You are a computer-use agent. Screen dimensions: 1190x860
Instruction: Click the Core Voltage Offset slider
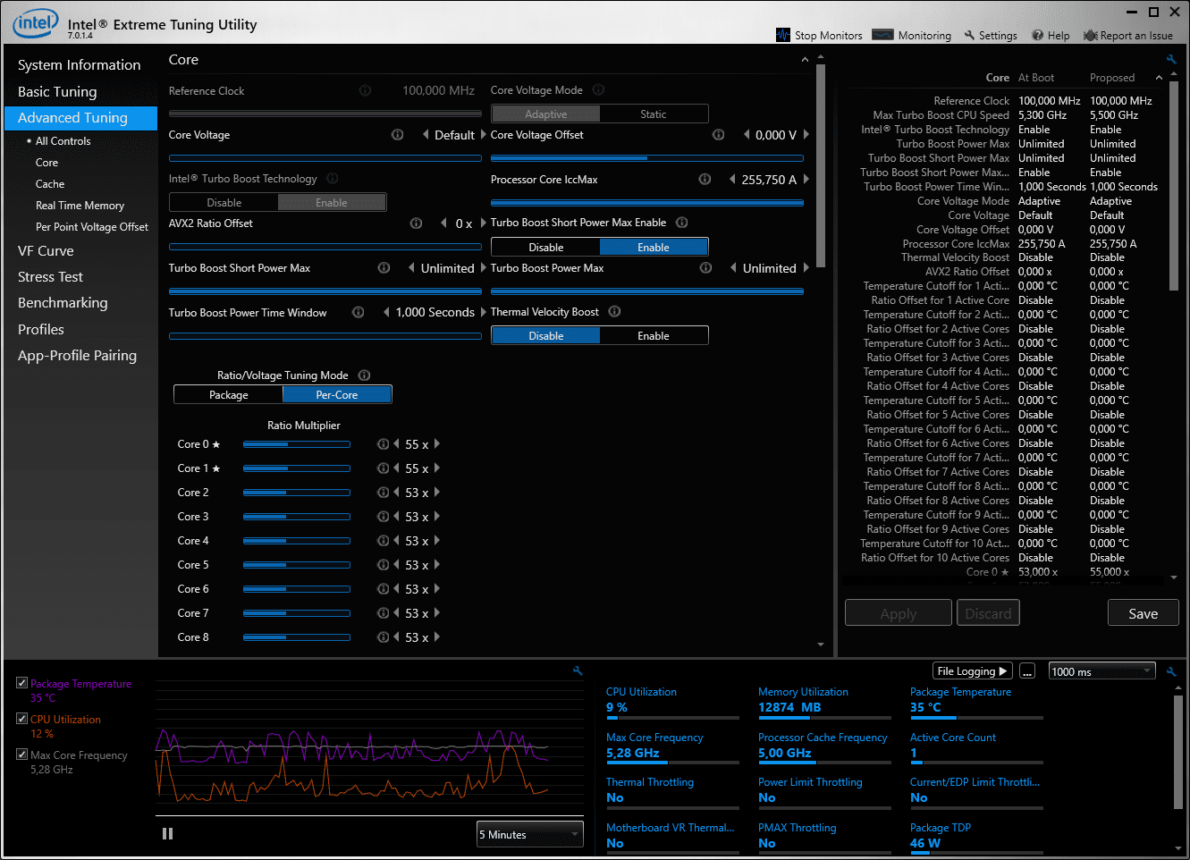pos(647,158)
